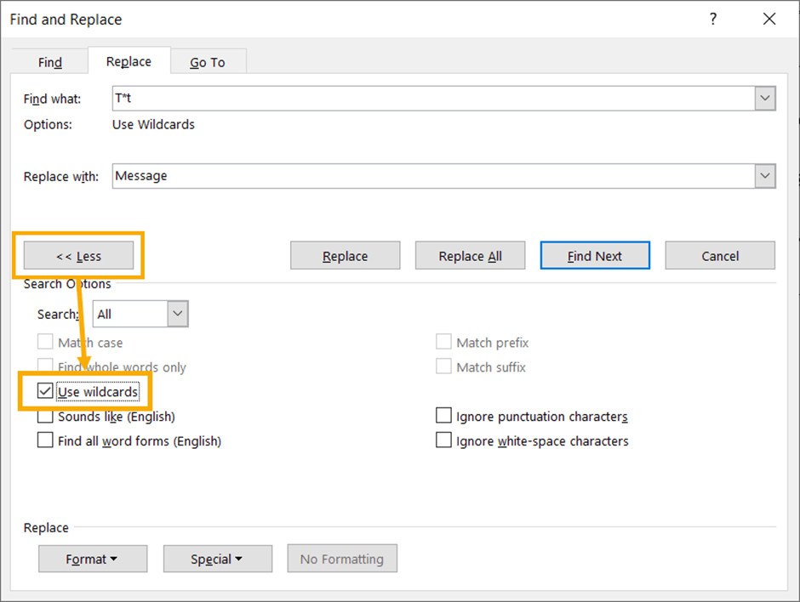800x602 pixels.
Task: Enable Ignore white-space characters
Action: [x=443, y=440]
